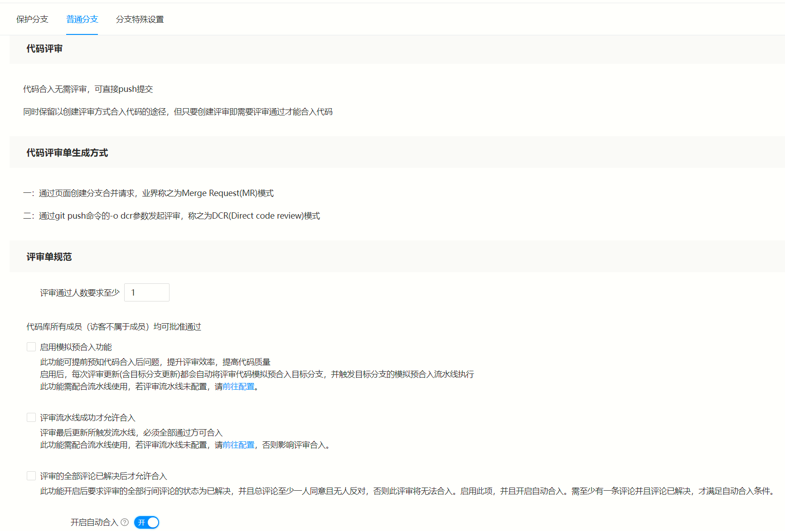This screenshot has height=531, width=785.
Task: Click the 启用模拟预合入功能 label text
Action: [76, 346]
